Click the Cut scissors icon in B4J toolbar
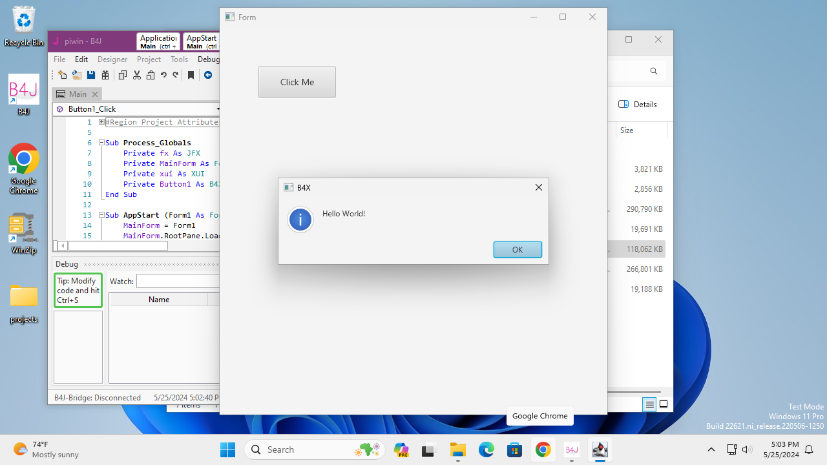 point(136,75)
